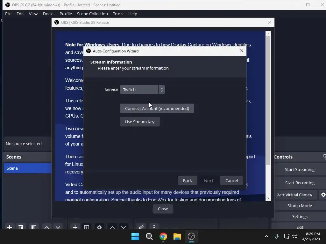Choose Use Stream Key button
Screen dimensions: 326x244
click(140, 122)
